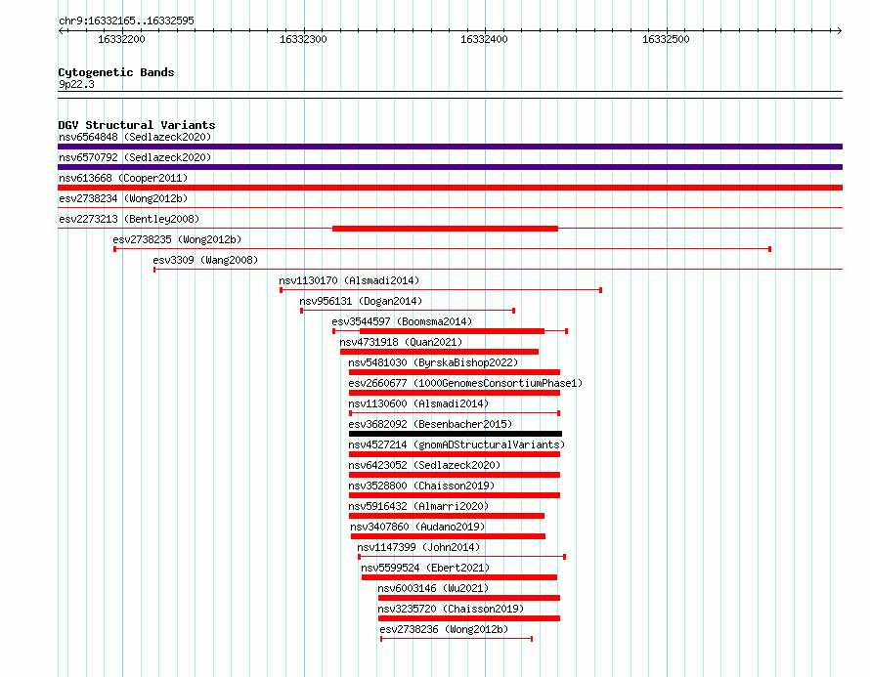870x677 pixels.
Task: Select nsv3528800 (Chaisson2019) label
Action: (421, 486)
